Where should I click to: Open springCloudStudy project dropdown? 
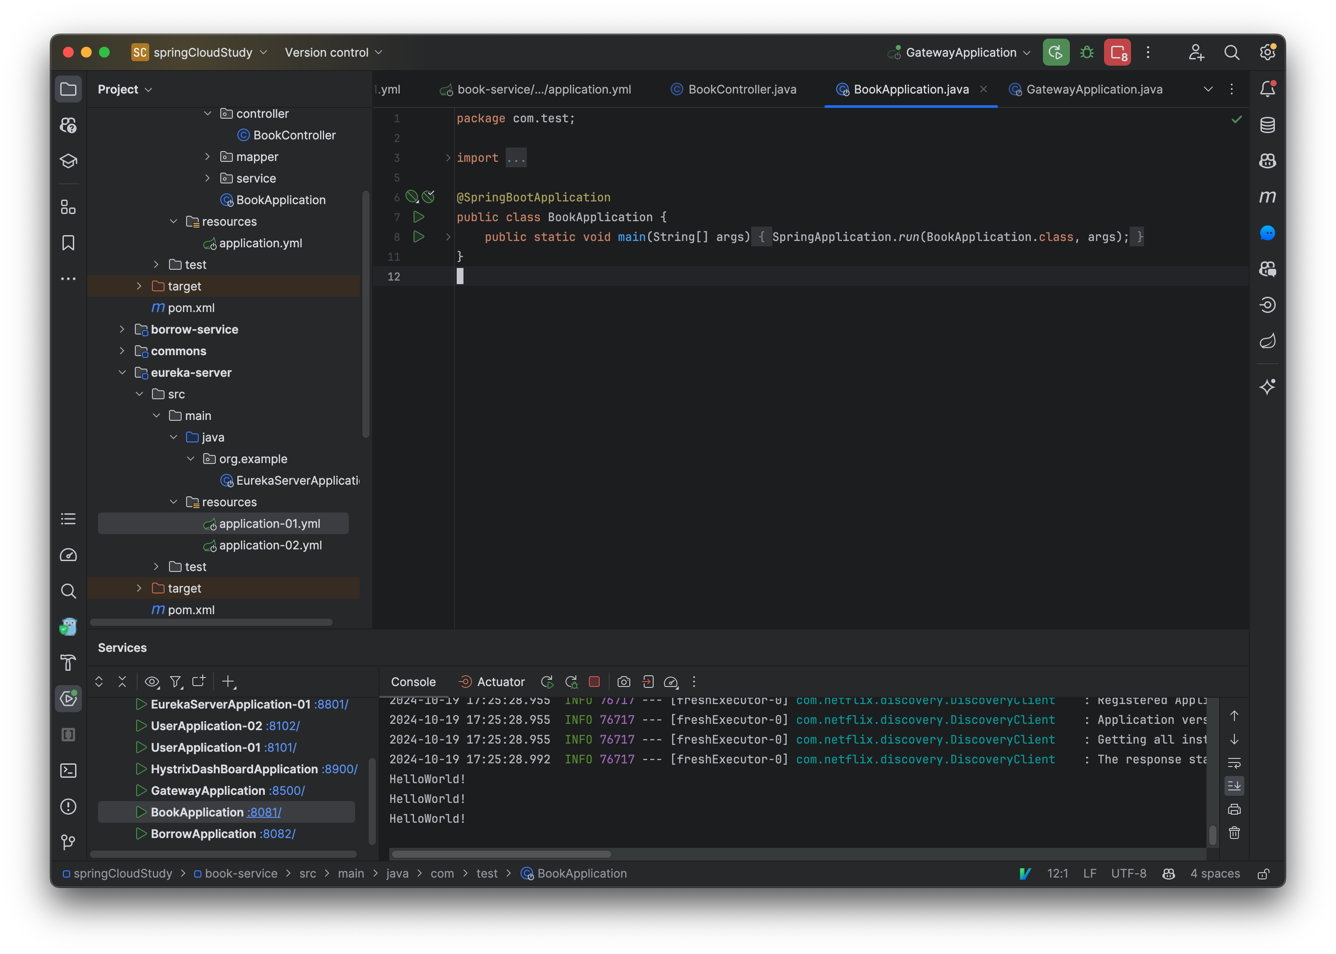tap(200, 52)
